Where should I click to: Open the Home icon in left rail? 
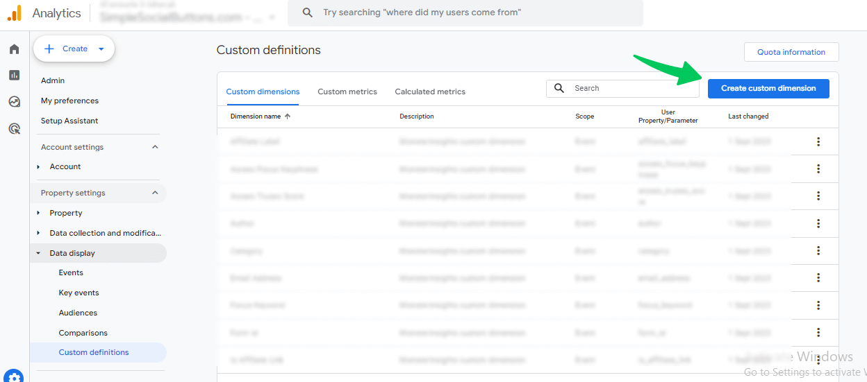click(15, 49)
